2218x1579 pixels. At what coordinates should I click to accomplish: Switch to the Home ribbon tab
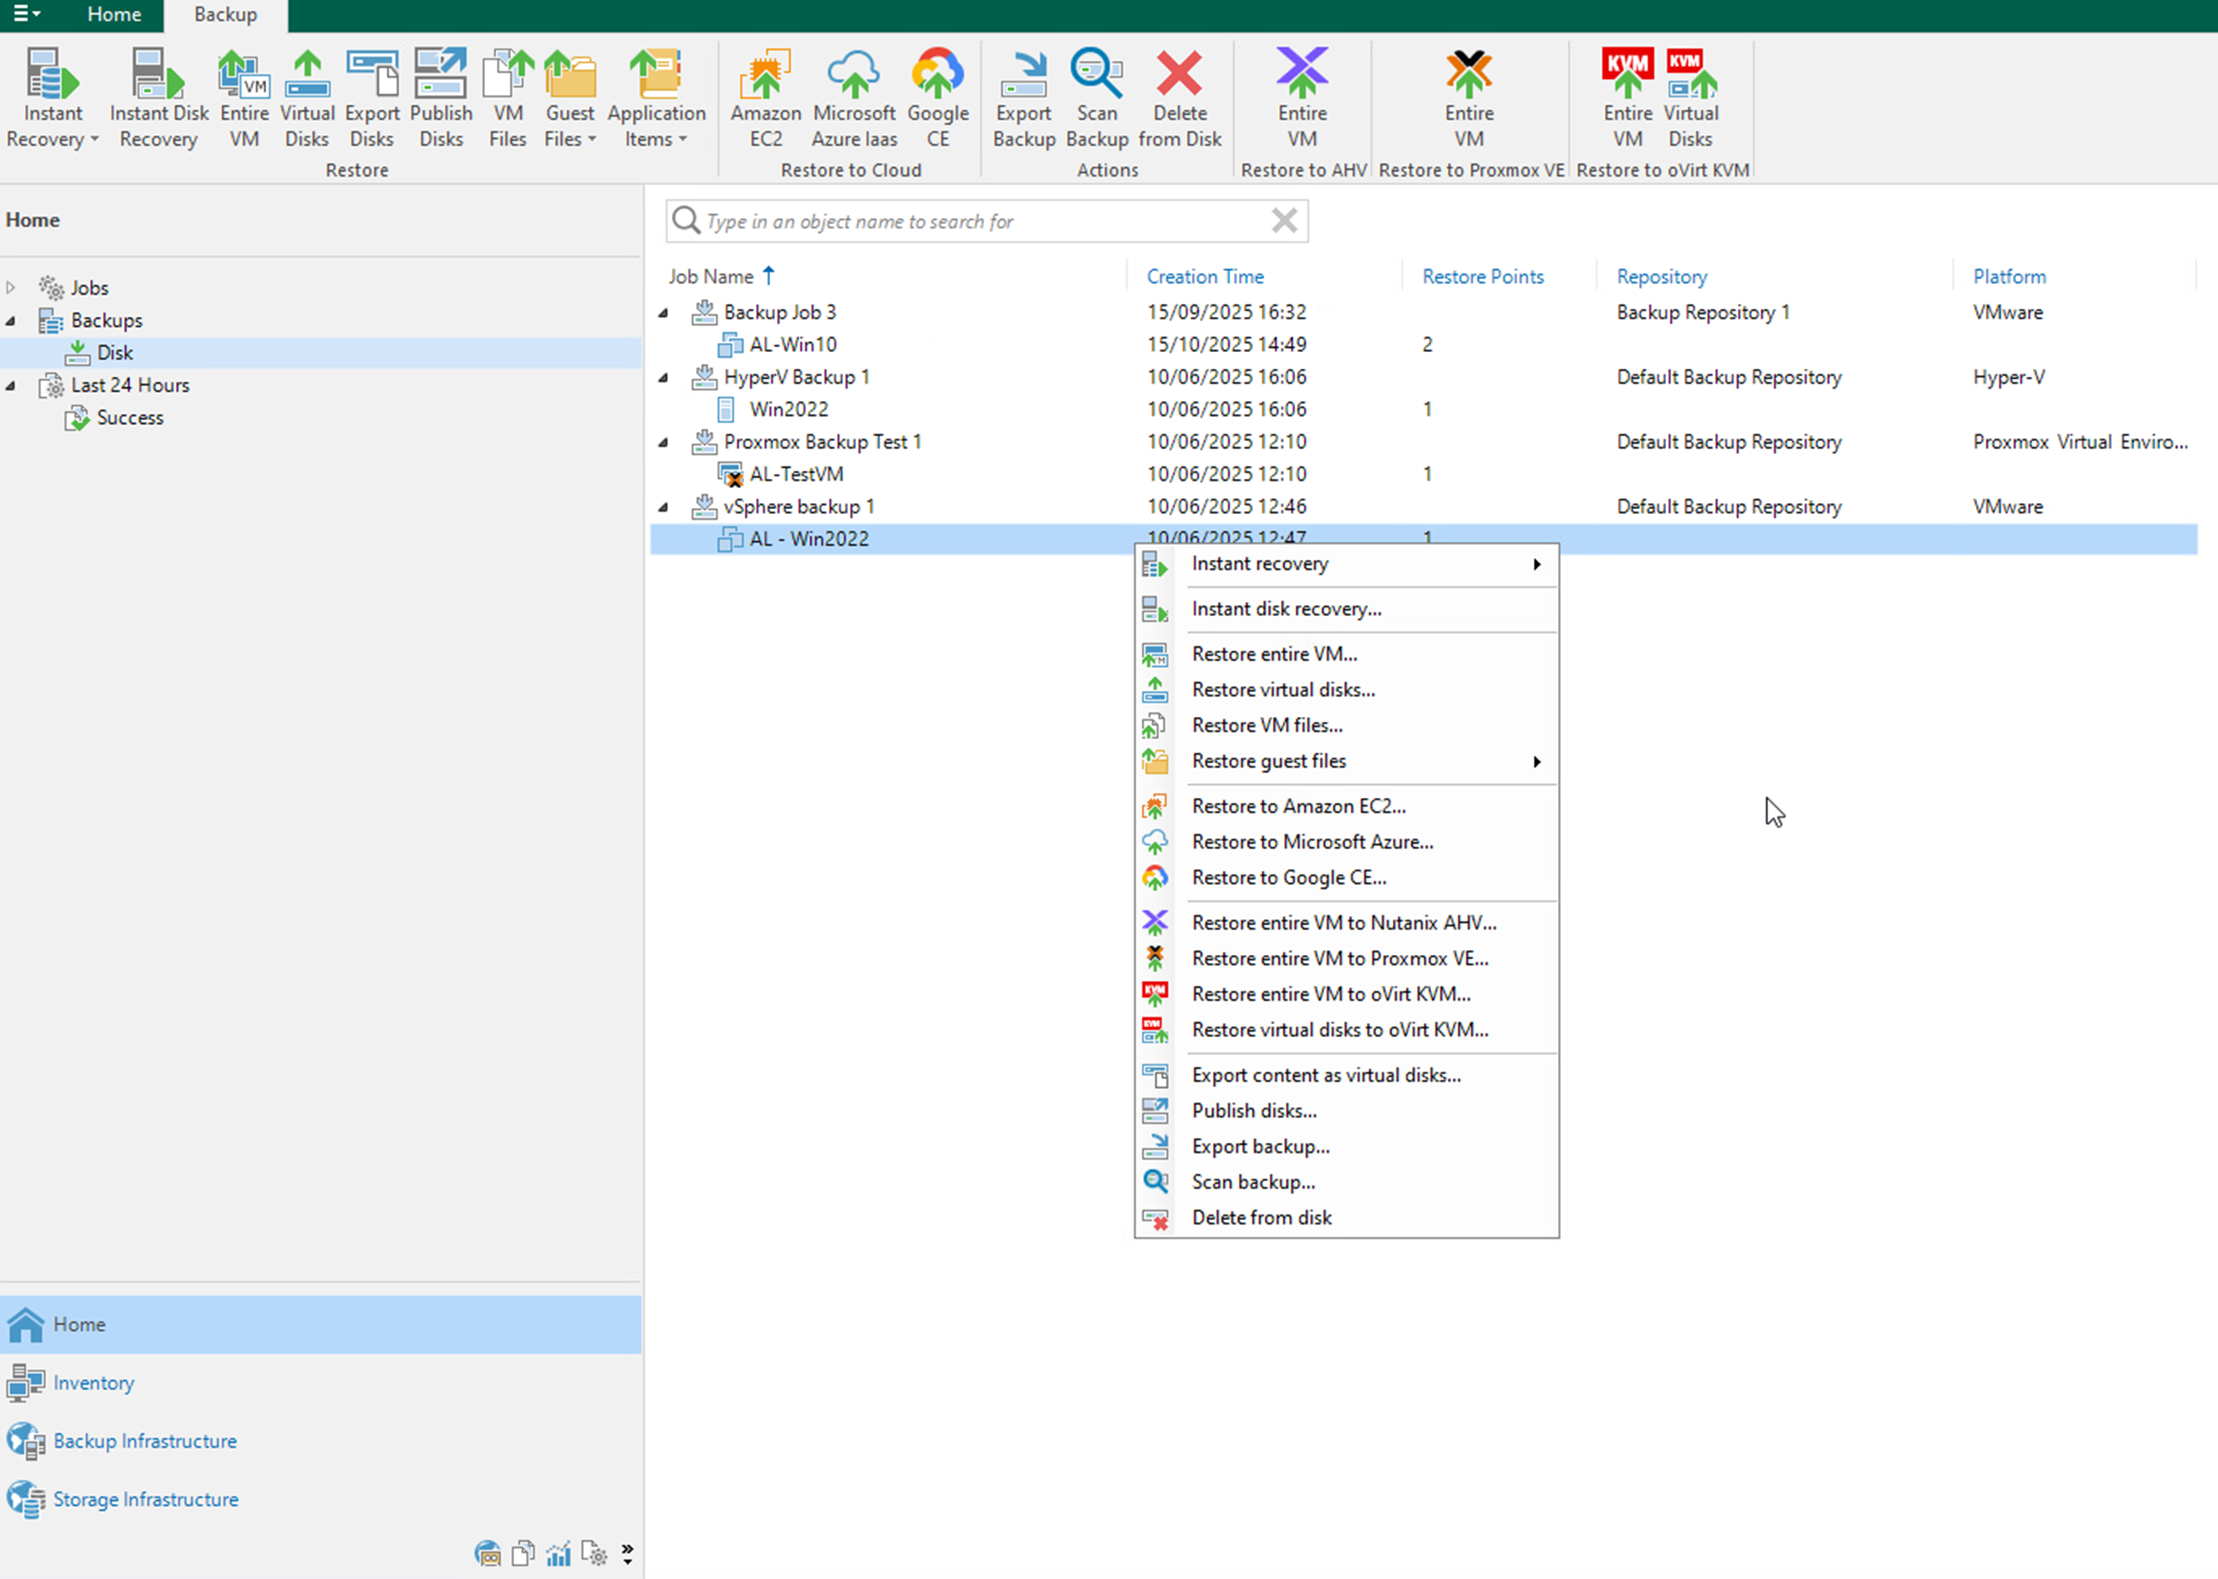(114, 15)
